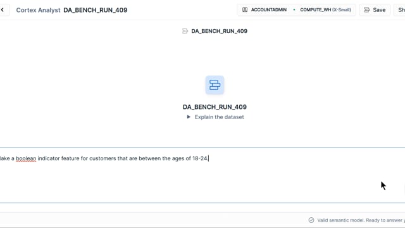Image resolution: width=405 pixels, height=228 pixels.
Task: Click the large blue semantic model icon
Action: 215,85
